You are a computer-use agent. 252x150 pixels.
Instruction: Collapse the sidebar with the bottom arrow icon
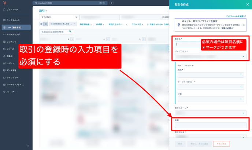coord(28,146)
